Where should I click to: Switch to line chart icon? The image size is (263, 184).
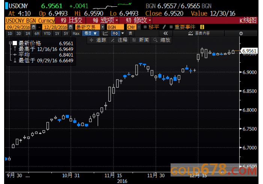tap(105, 33)
